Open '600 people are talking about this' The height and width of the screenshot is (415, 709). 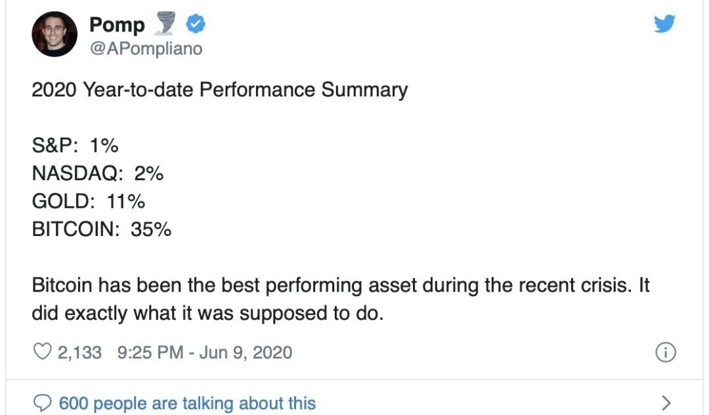tap(187, 403)
